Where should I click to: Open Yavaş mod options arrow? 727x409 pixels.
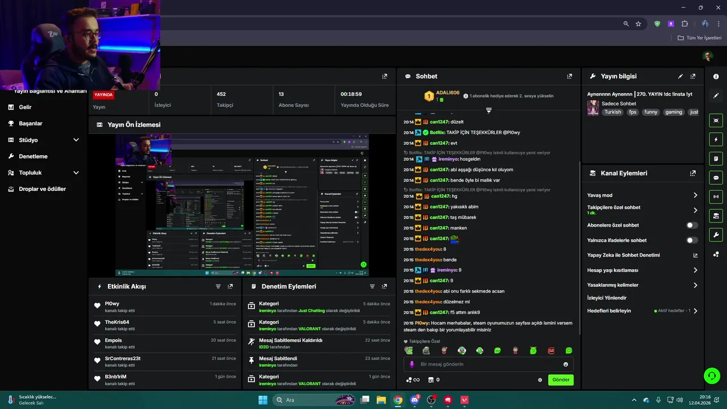695,195
